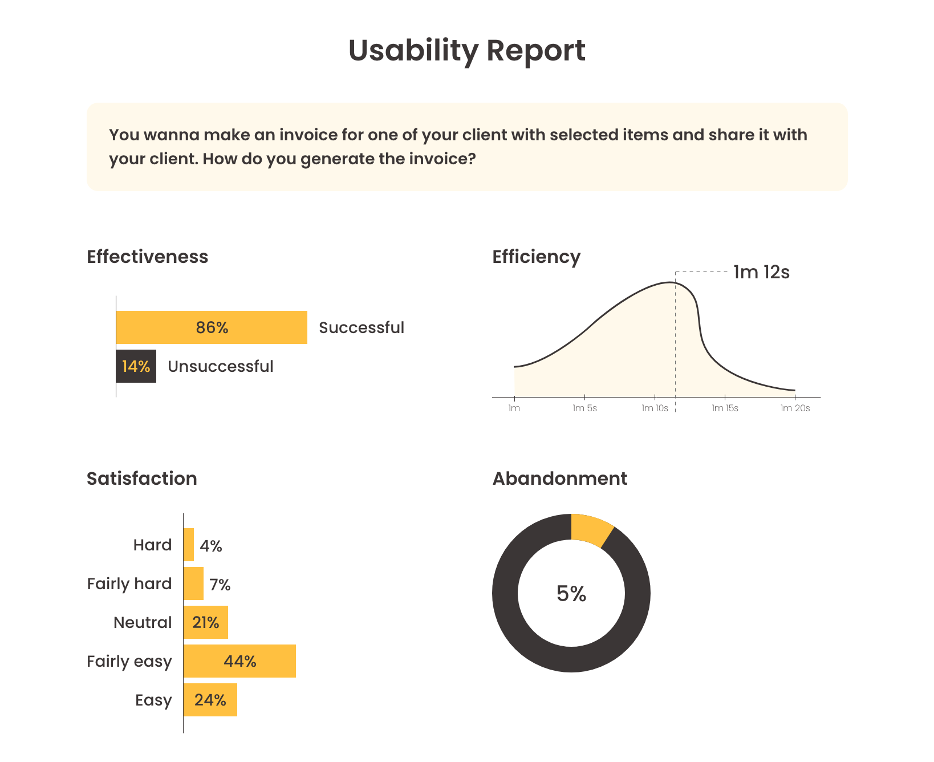Click the 1m 15s axis label
This screenshot has width=934, height=762.
[725, 408]
